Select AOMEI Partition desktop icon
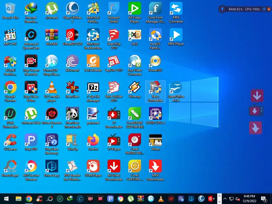Screen dimensions: 272x204 point(10,65)
